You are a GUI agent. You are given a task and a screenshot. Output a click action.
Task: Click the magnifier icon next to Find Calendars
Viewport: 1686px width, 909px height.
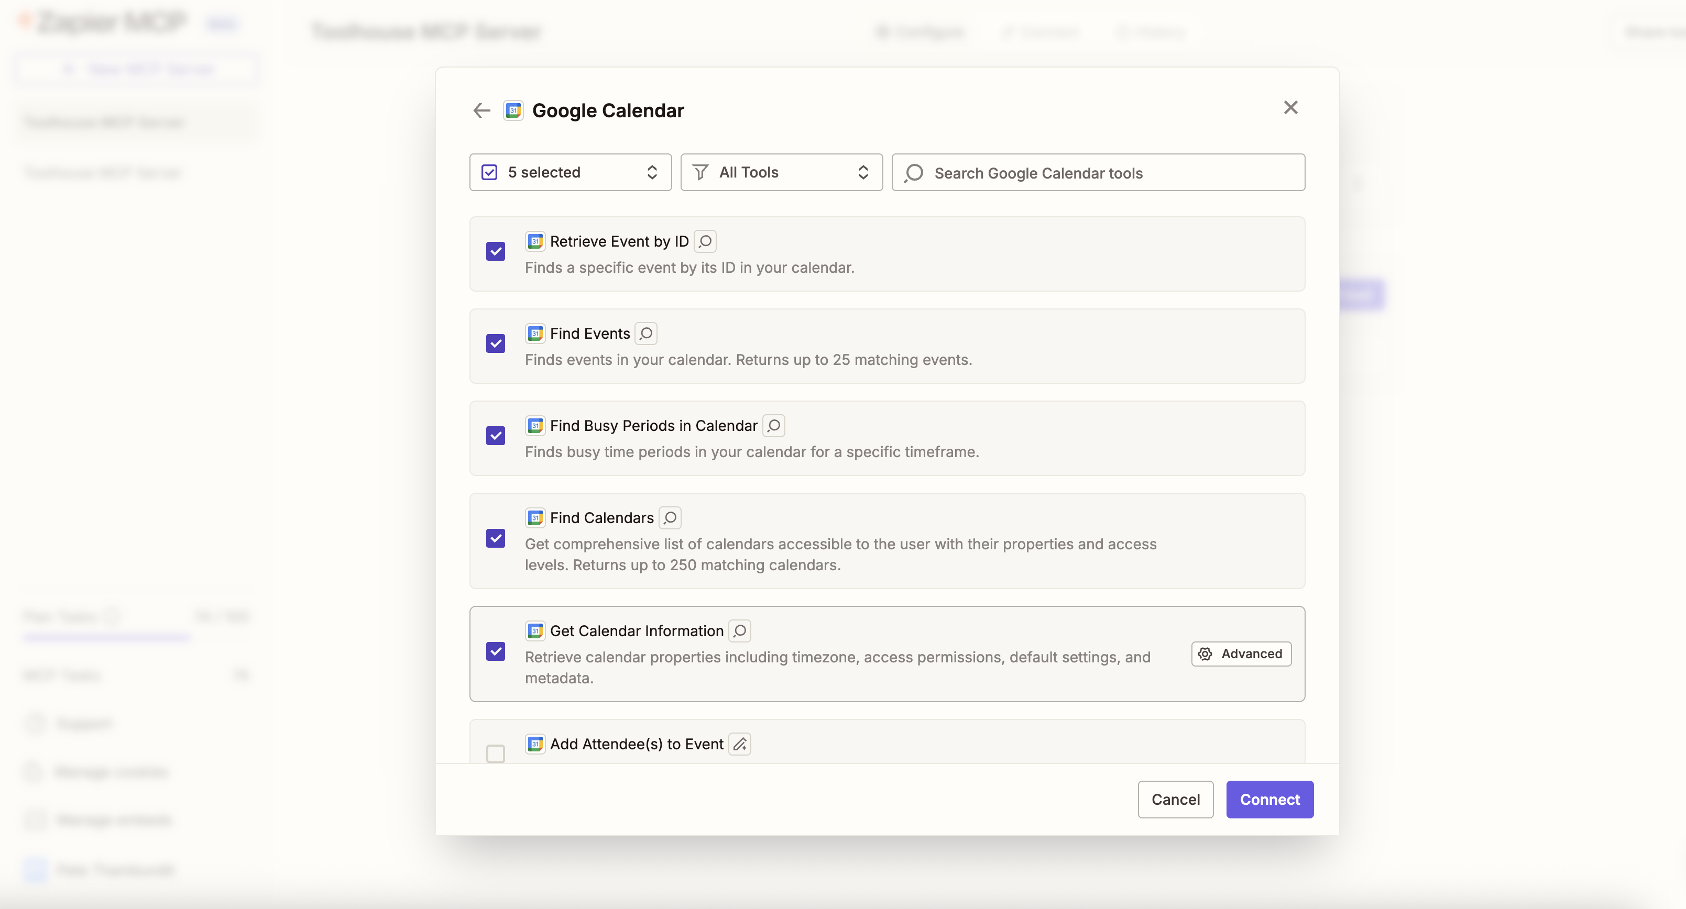[x=670, y=518]
